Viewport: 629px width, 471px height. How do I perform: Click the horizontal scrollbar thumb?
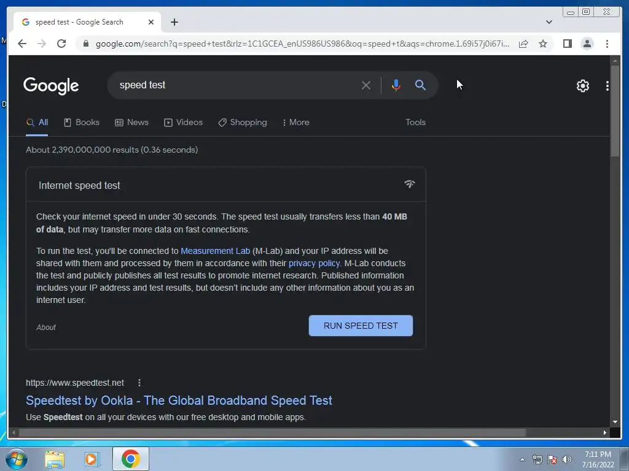click(x=272, y=432)
